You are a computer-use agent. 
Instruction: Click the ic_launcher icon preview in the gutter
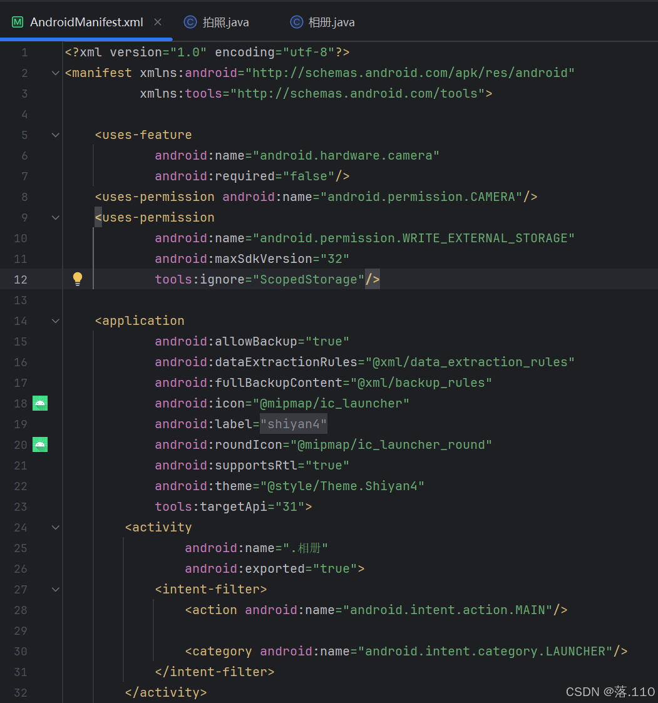[40, 403]
